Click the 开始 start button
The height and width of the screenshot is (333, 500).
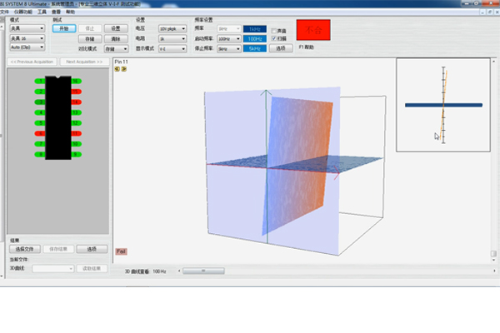(x=63, y=27)
